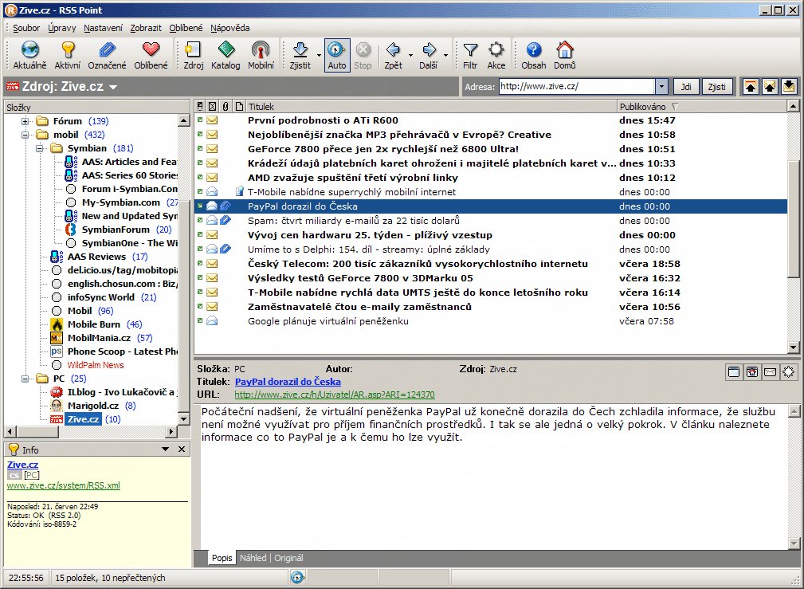Select WildPalm News feed
The width and height of the screenshot is (804, 589).
[96, 365]
